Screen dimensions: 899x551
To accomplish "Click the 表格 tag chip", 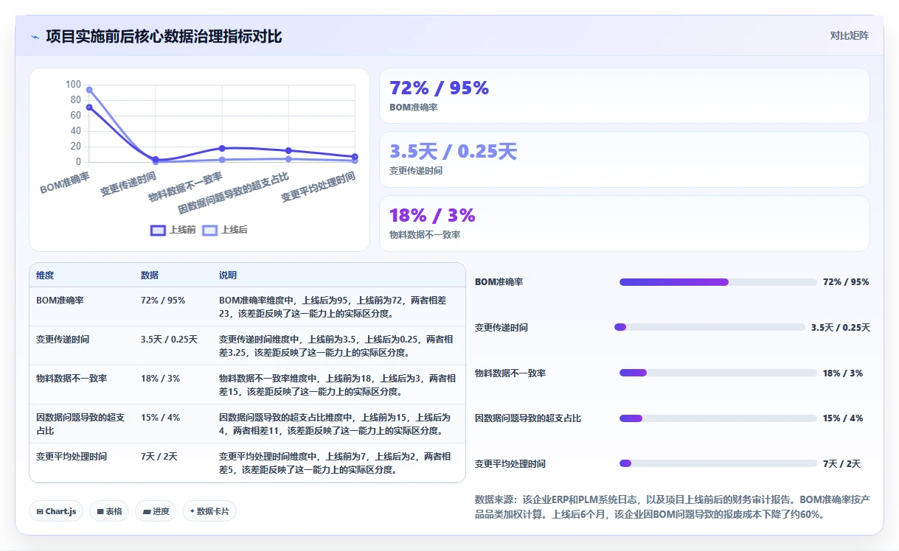I will point(109,511).
